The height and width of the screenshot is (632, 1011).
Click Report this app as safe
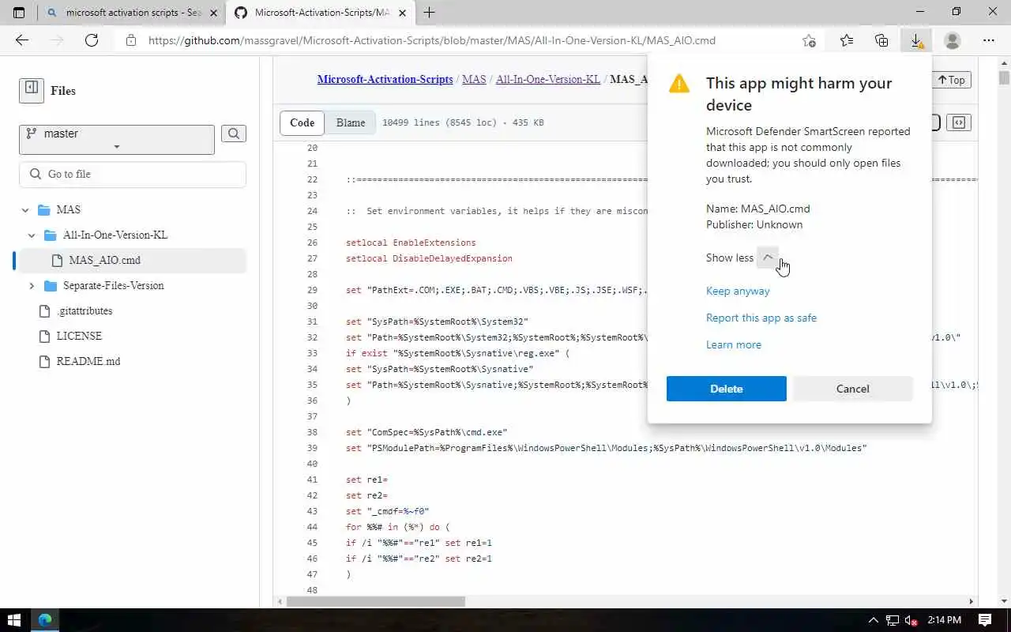(x=761, y=318)
